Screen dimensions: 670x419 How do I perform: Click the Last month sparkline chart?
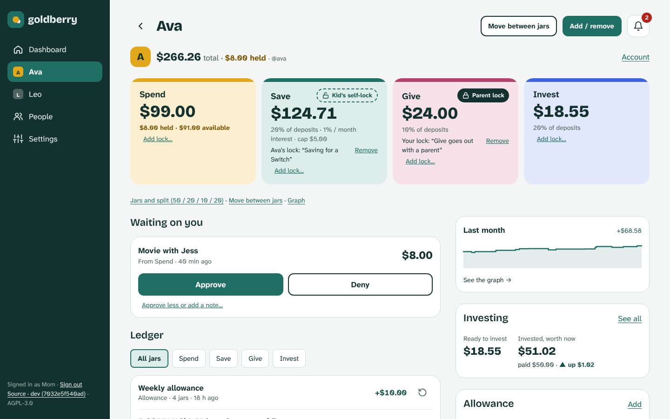pos(552,256)
